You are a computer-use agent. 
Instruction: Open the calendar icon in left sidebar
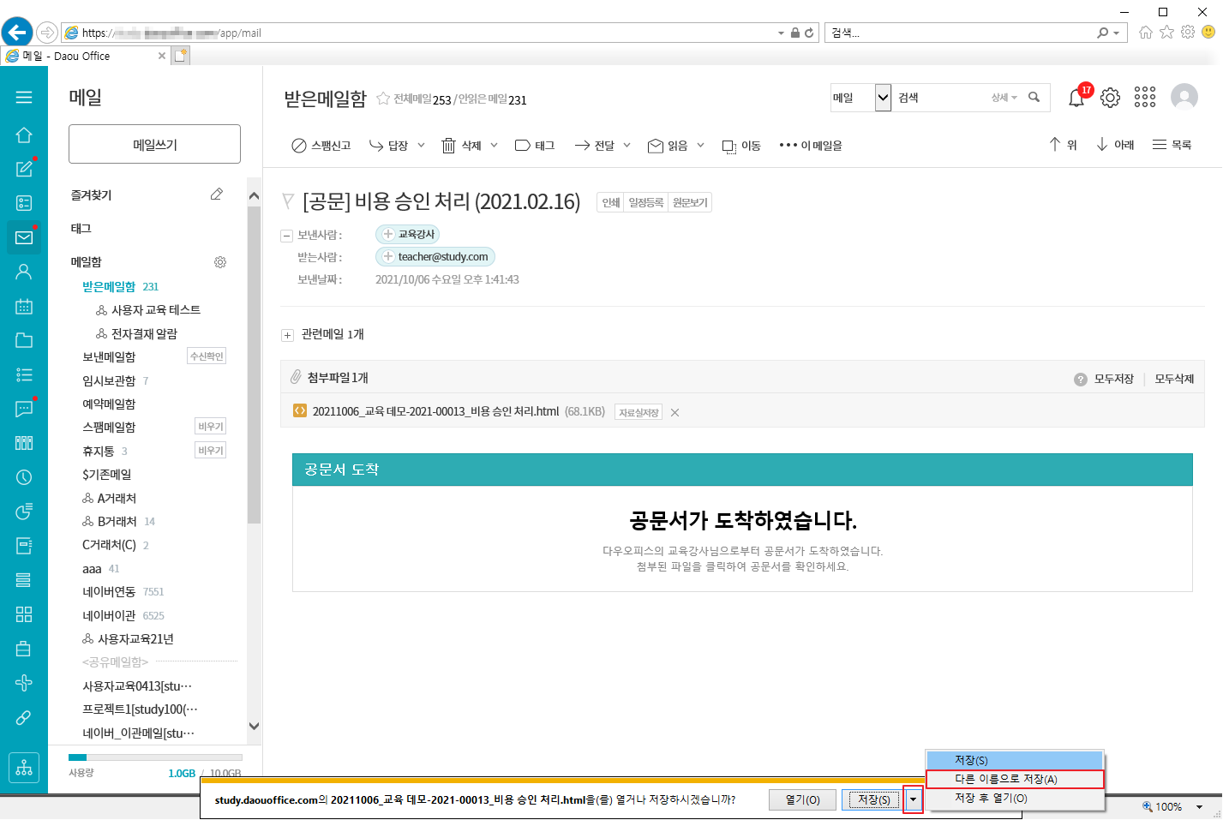pos(24,307)
